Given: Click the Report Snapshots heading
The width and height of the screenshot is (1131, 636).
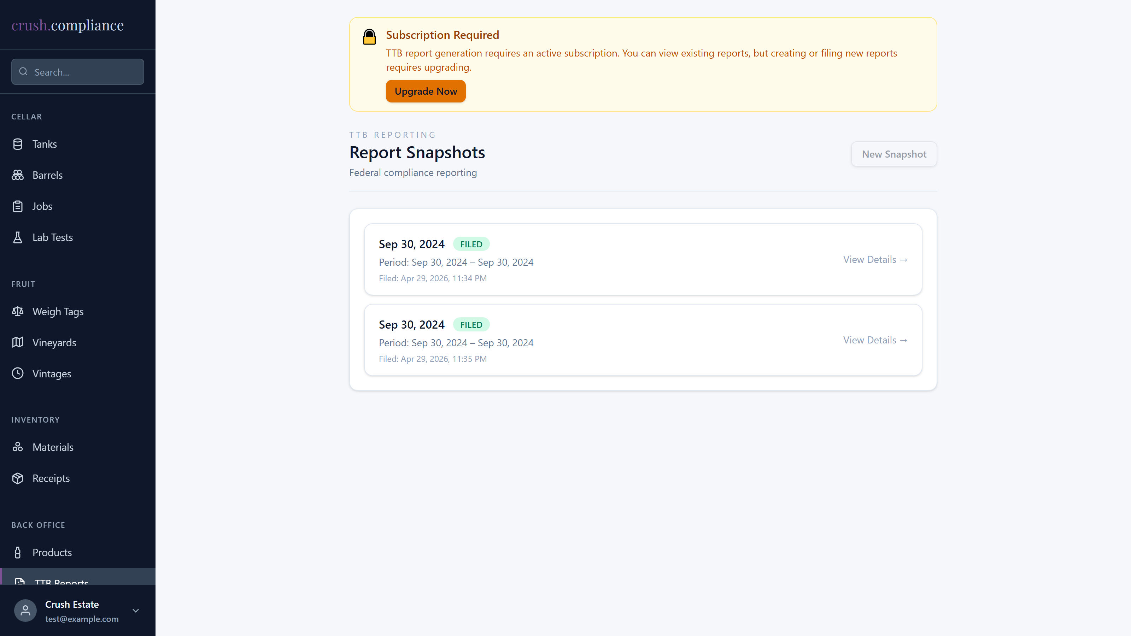Looking at the screenshot, I should pos(417,152).
